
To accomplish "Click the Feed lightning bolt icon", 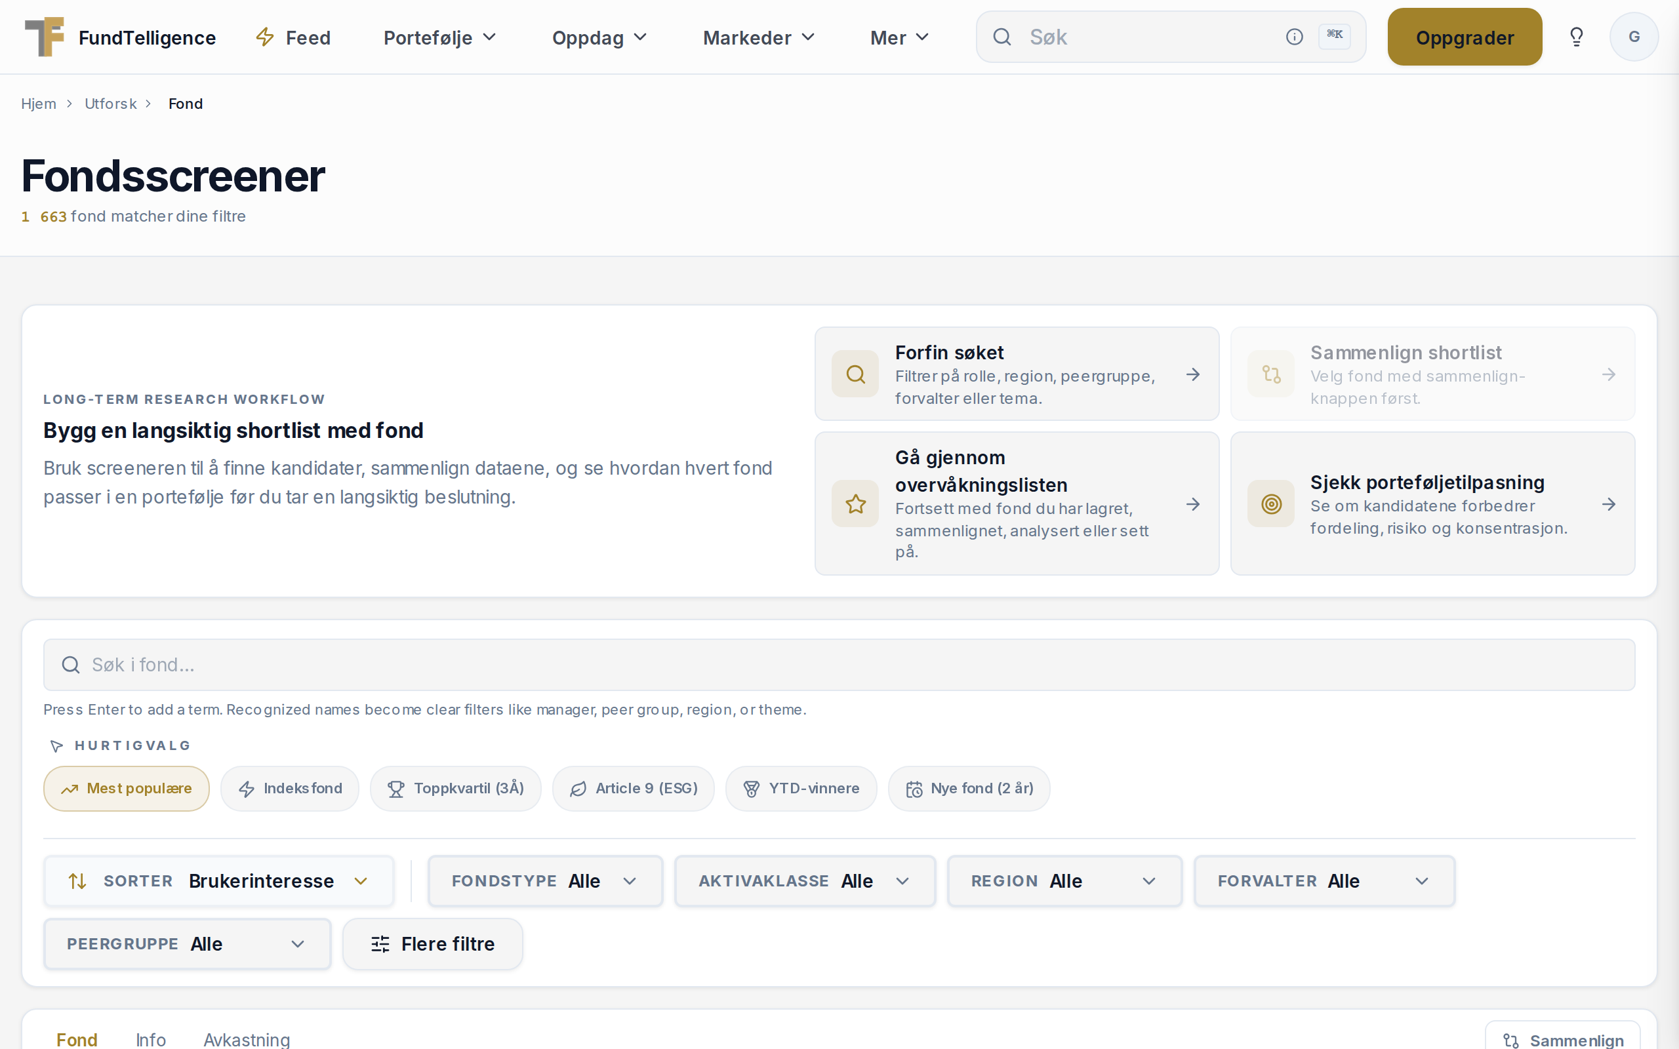I will coord(265,37).
